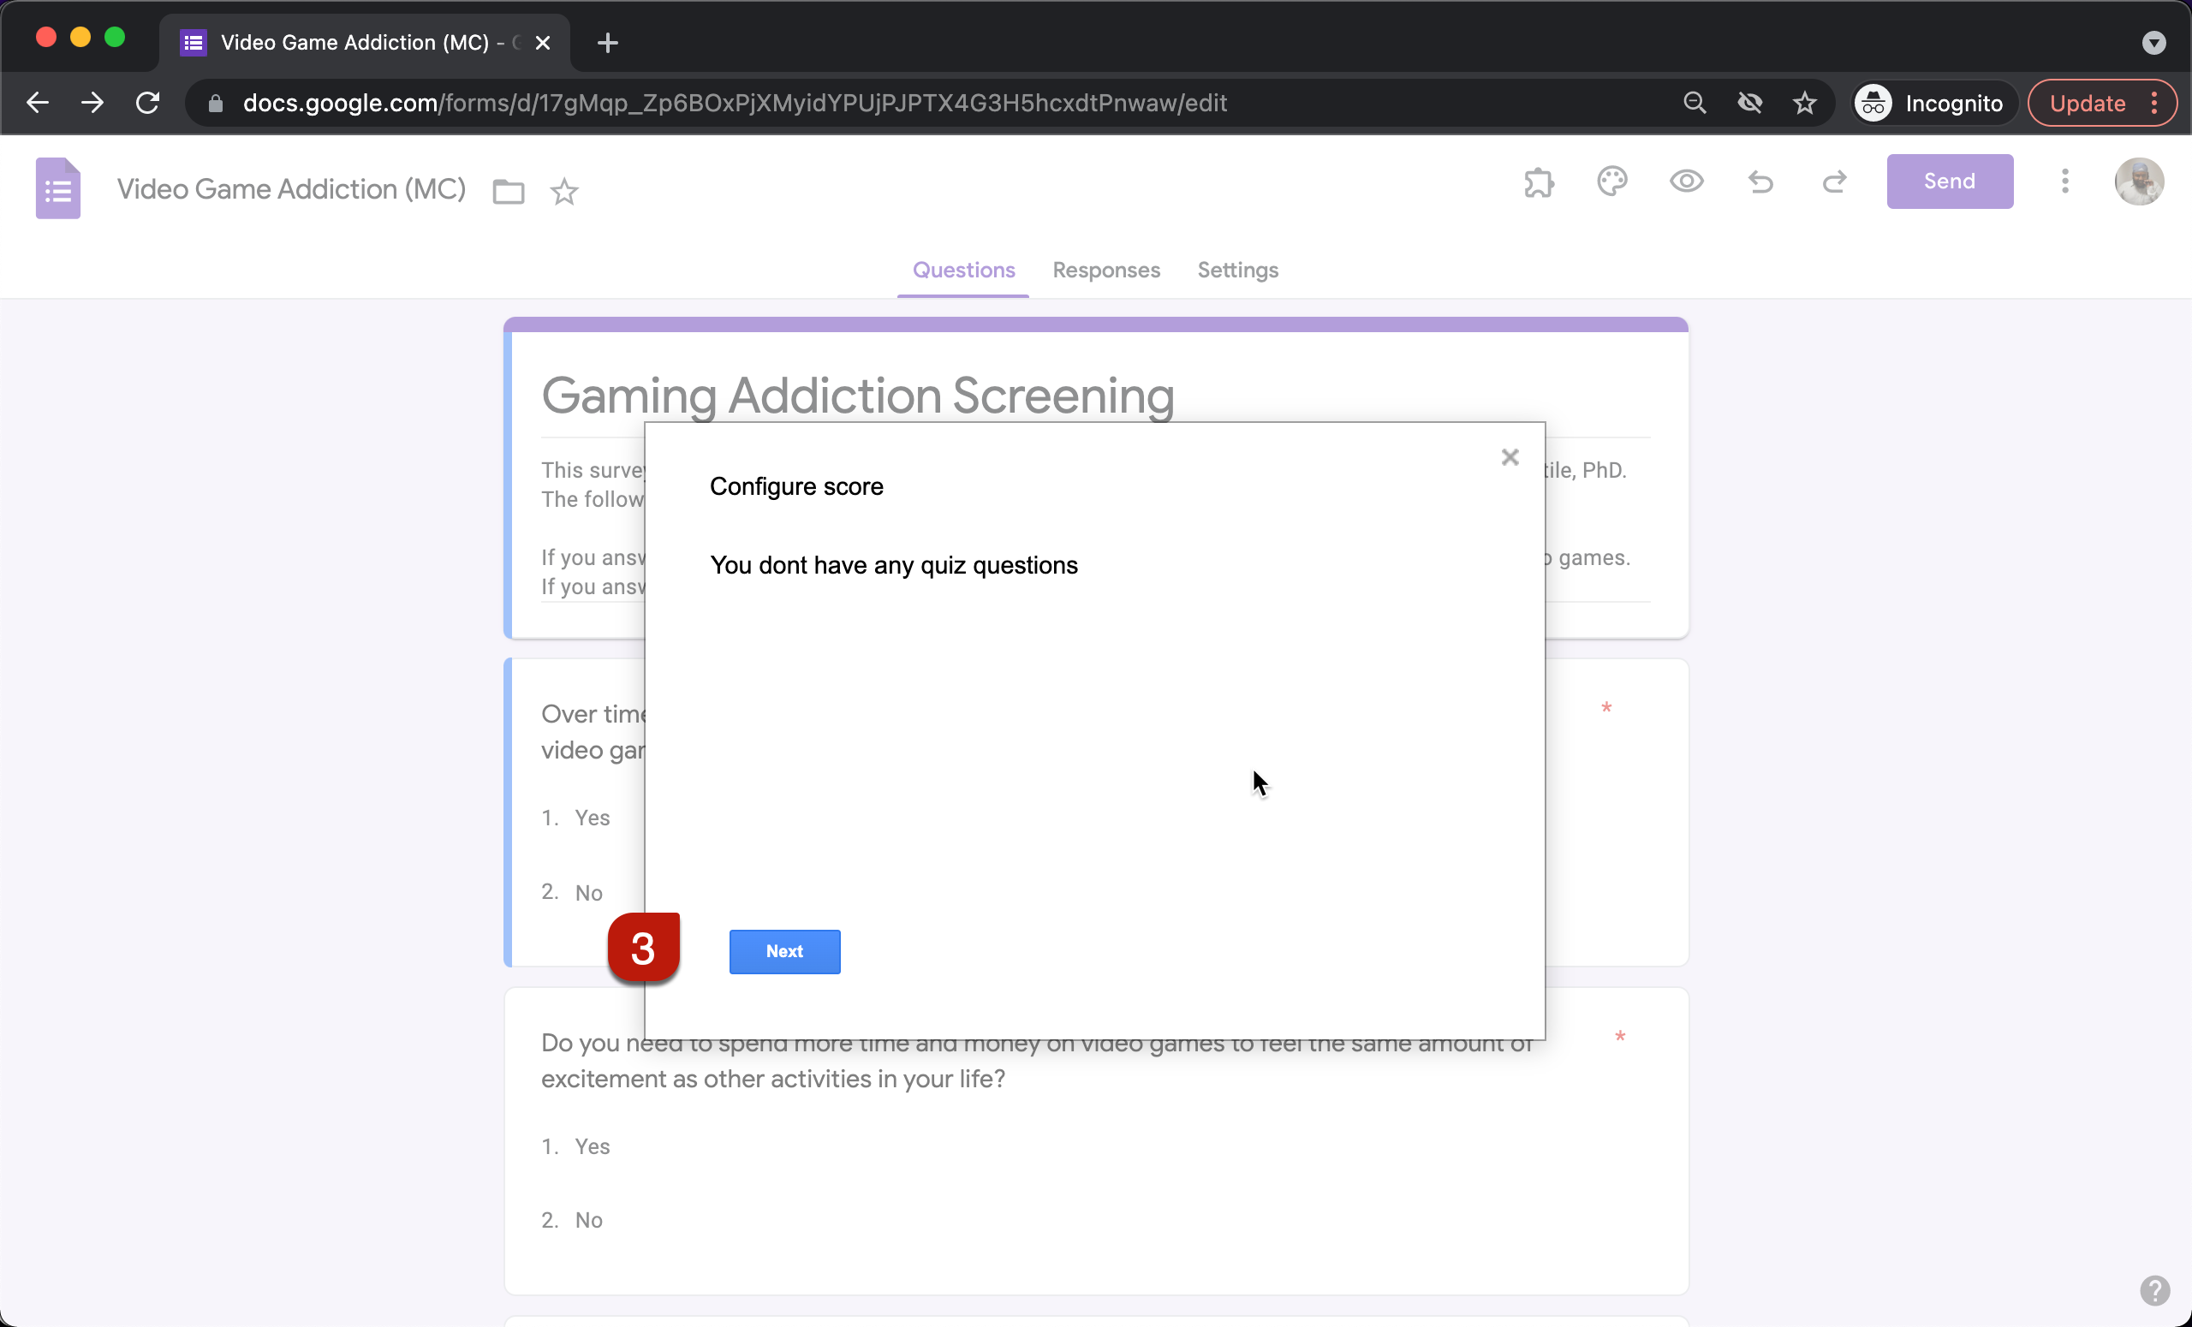Star the Video Game Addiction form
2192x1327 pixels.
point(564,191)
